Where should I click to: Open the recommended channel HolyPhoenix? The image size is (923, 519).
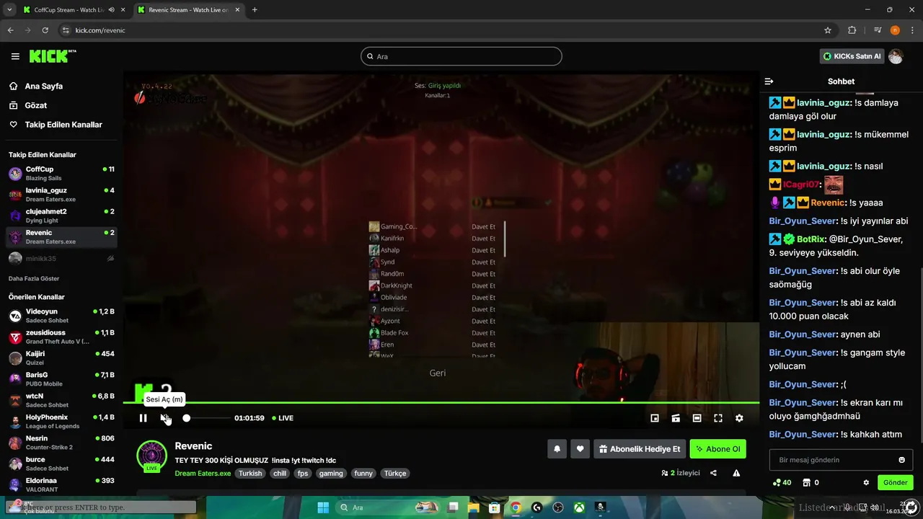[x=61, y=421]
